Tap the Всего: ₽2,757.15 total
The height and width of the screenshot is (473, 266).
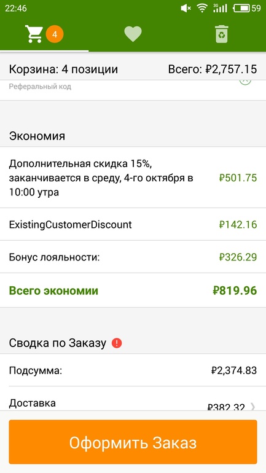[213, 69]
